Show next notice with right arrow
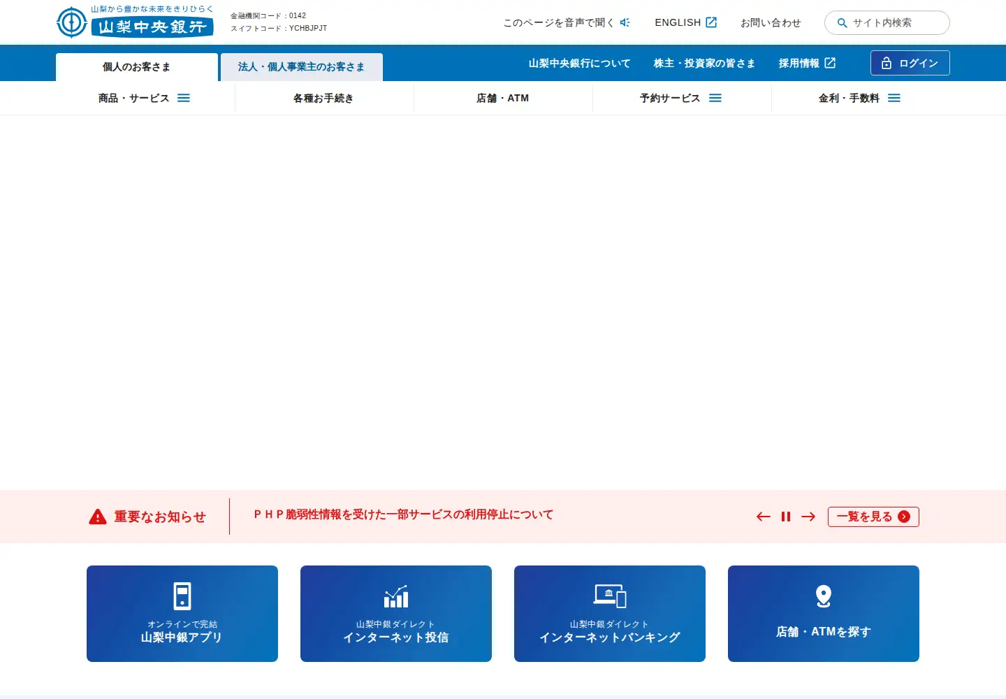The image size is (1006, 699). pos(808,517)
